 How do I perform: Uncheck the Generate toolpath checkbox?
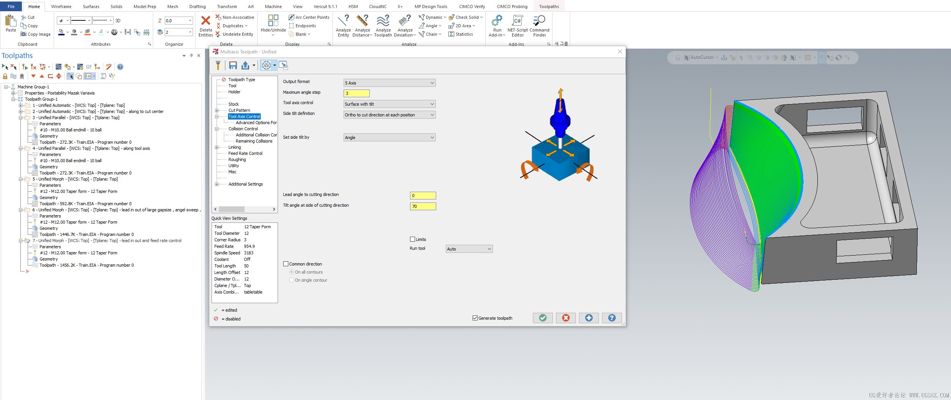(475, 318)
